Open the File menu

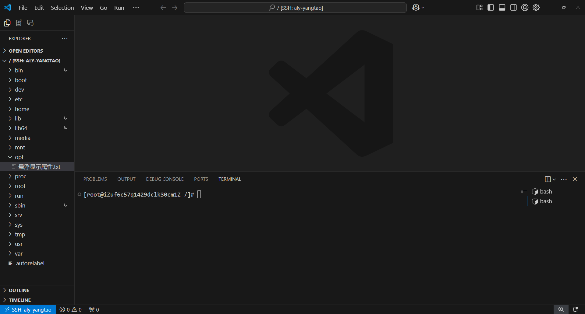(23, 8)
